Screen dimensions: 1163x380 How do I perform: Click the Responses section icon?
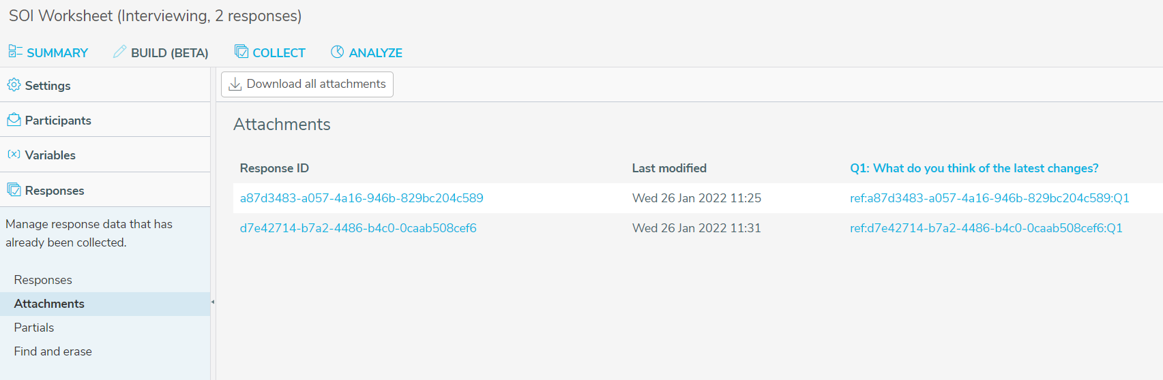(x=14, y=189)
